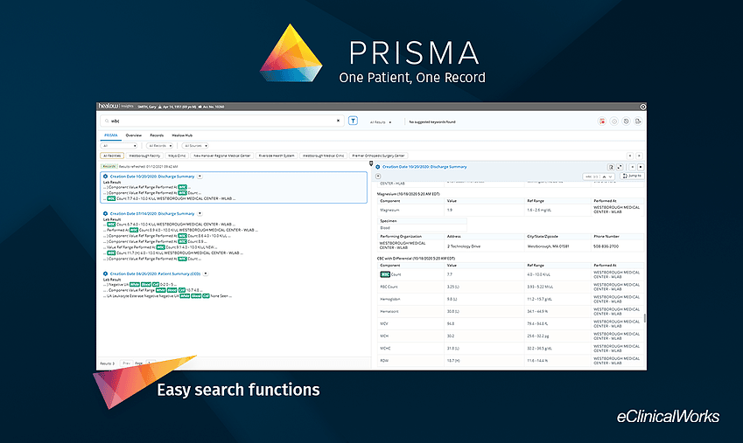Click the blue icon before the 04/26/2020 result
Viewport: 743px width, 443px height.
click(x=105, y=274)
